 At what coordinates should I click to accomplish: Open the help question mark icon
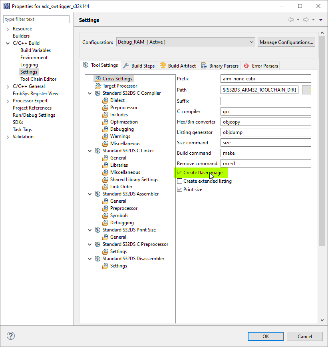(x=11, y=336)
